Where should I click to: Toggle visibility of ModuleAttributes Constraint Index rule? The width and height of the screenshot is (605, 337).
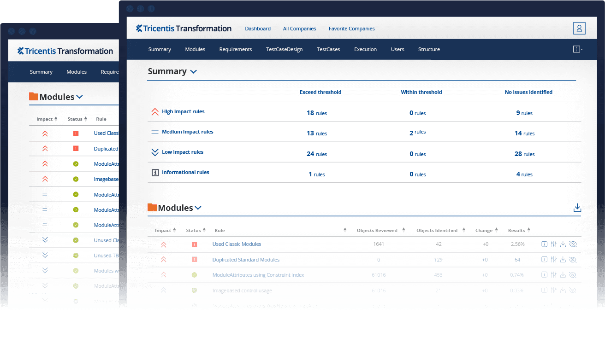tap(573, 275)
